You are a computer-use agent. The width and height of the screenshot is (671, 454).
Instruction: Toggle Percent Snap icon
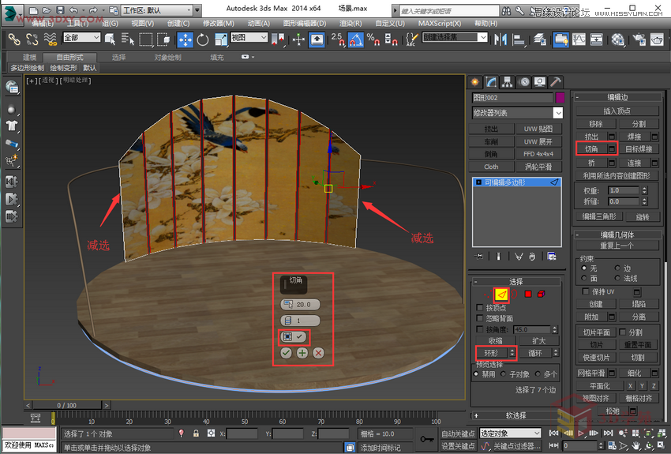coord(373,39)
